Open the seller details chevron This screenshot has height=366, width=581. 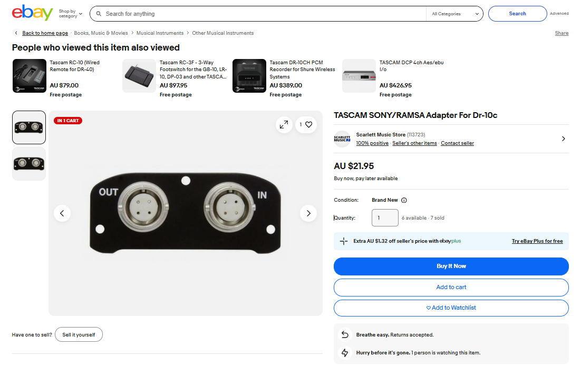click(x=563, y=139)
